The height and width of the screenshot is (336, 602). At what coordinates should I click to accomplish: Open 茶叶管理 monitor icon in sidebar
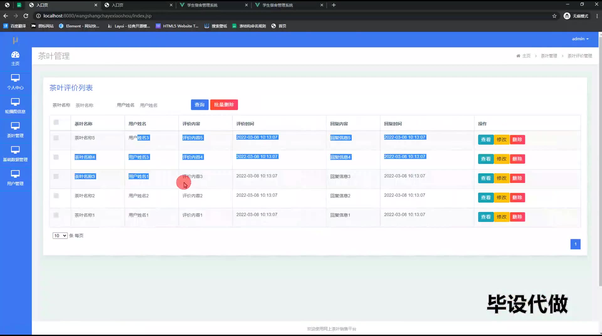tap(15, 126)
